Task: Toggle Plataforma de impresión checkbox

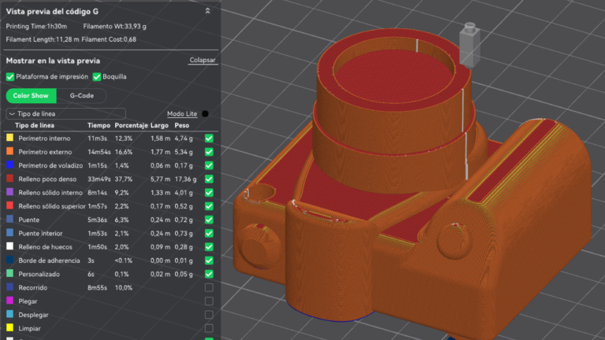Action: pyautogui.click(x=10, y=76)
